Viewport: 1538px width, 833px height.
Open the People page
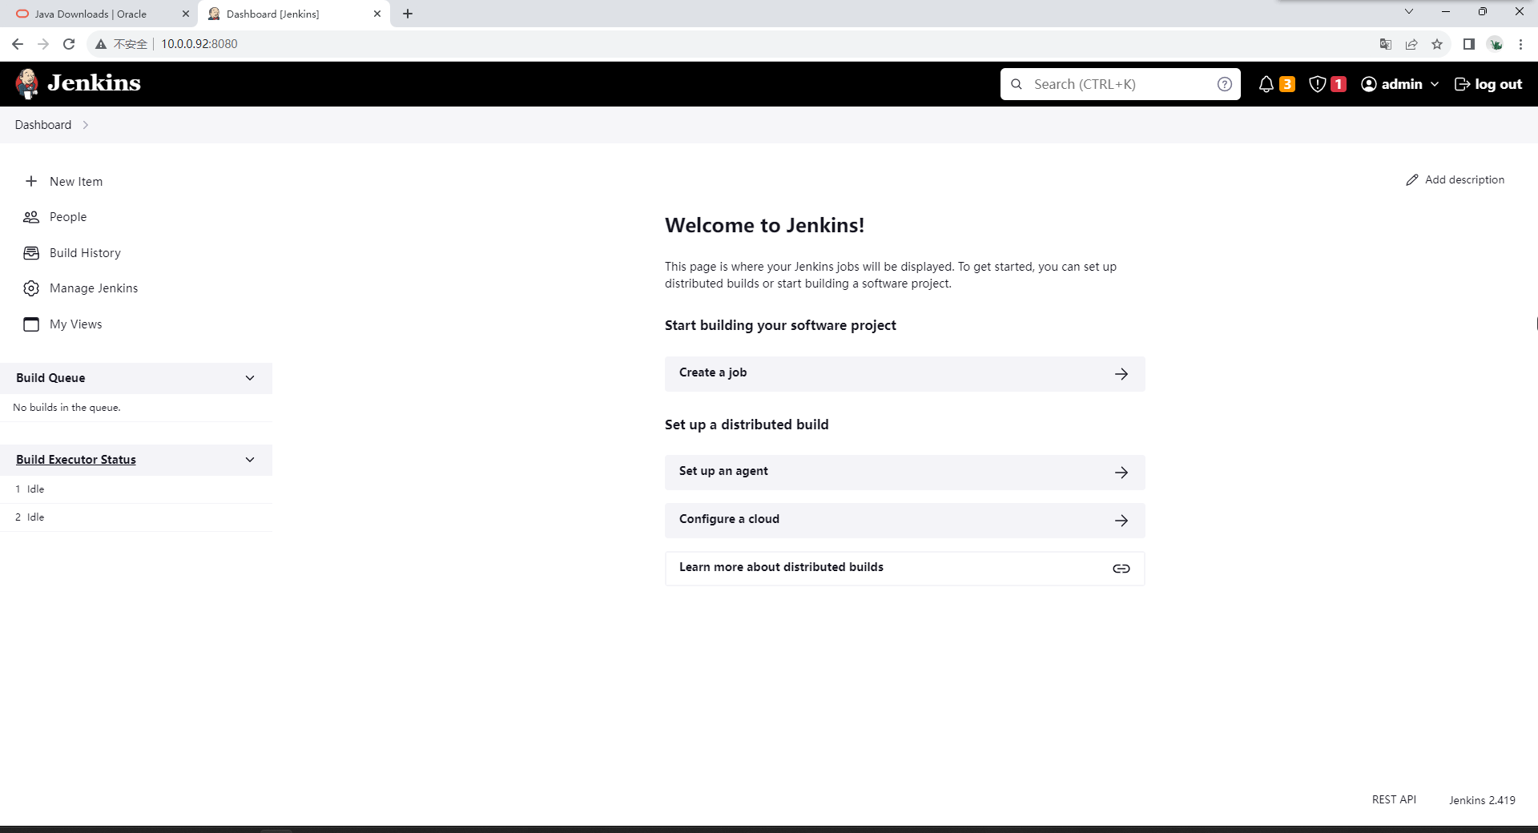(68, 217)
